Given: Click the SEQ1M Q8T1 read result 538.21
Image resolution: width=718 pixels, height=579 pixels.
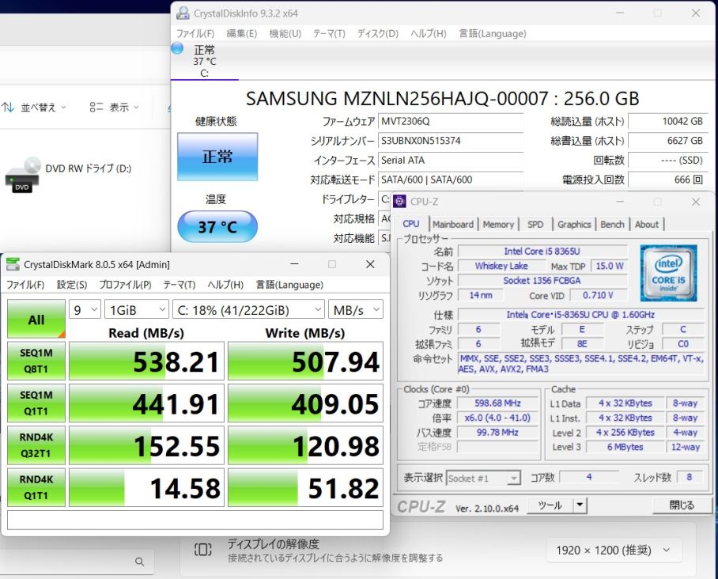Looking at the screenshot, I should click(x=146, y=361).
